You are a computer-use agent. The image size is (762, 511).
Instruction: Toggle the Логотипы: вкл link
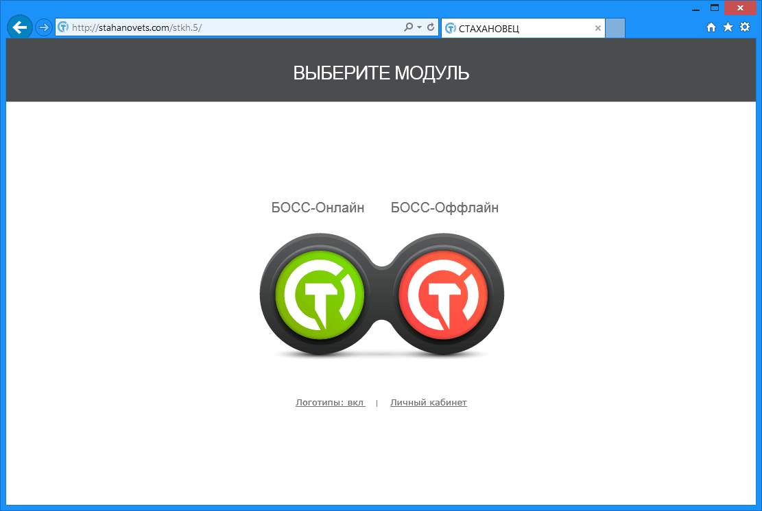(330, 402)
